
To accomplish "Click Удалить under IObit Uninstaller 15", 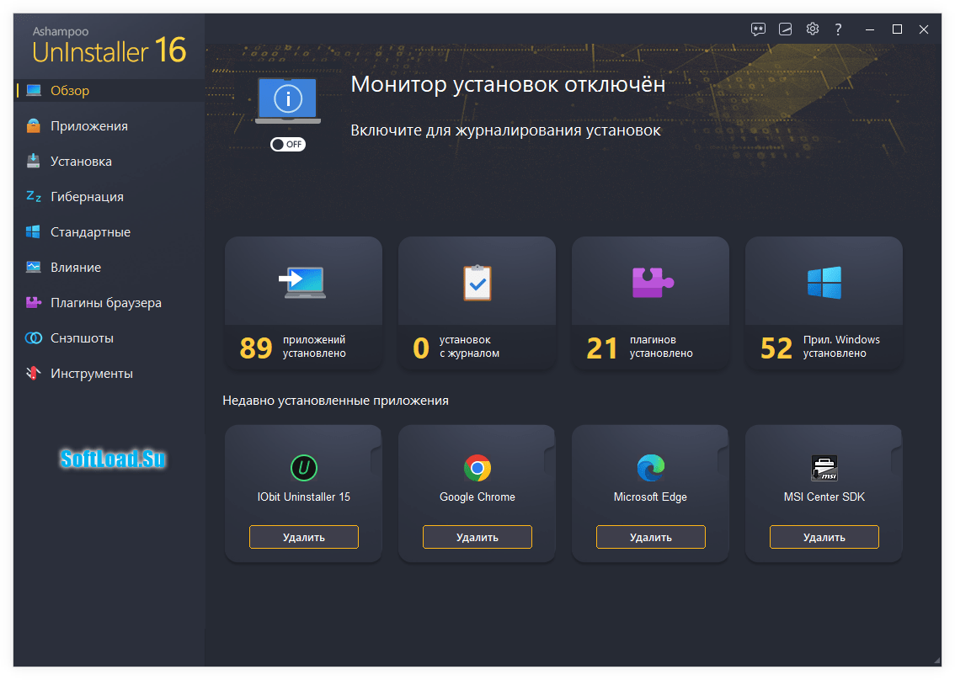I will [x=304, y=537].
